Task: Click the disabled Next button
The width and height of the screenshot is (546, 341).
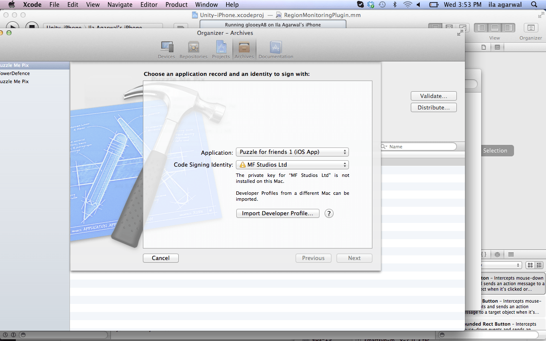Action: point(354,258)
